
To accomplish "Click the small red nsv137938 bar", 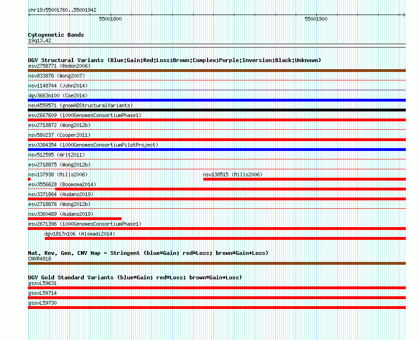I will [29, 179].
